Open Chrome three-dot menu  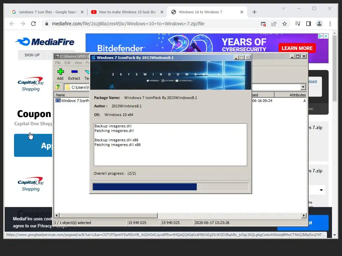(330, 24)
